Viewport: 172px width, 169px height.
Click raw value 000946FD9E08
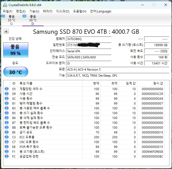[x=152, y=151]
